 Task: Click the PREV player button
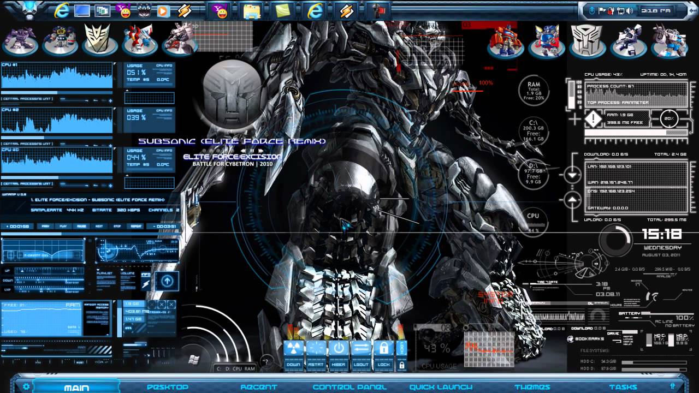[45, 226]
